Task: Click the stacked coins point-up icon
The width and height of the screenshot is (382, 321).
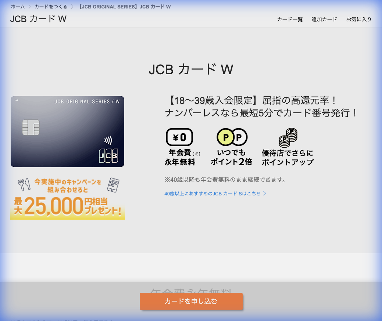Action: click(288, 137)
